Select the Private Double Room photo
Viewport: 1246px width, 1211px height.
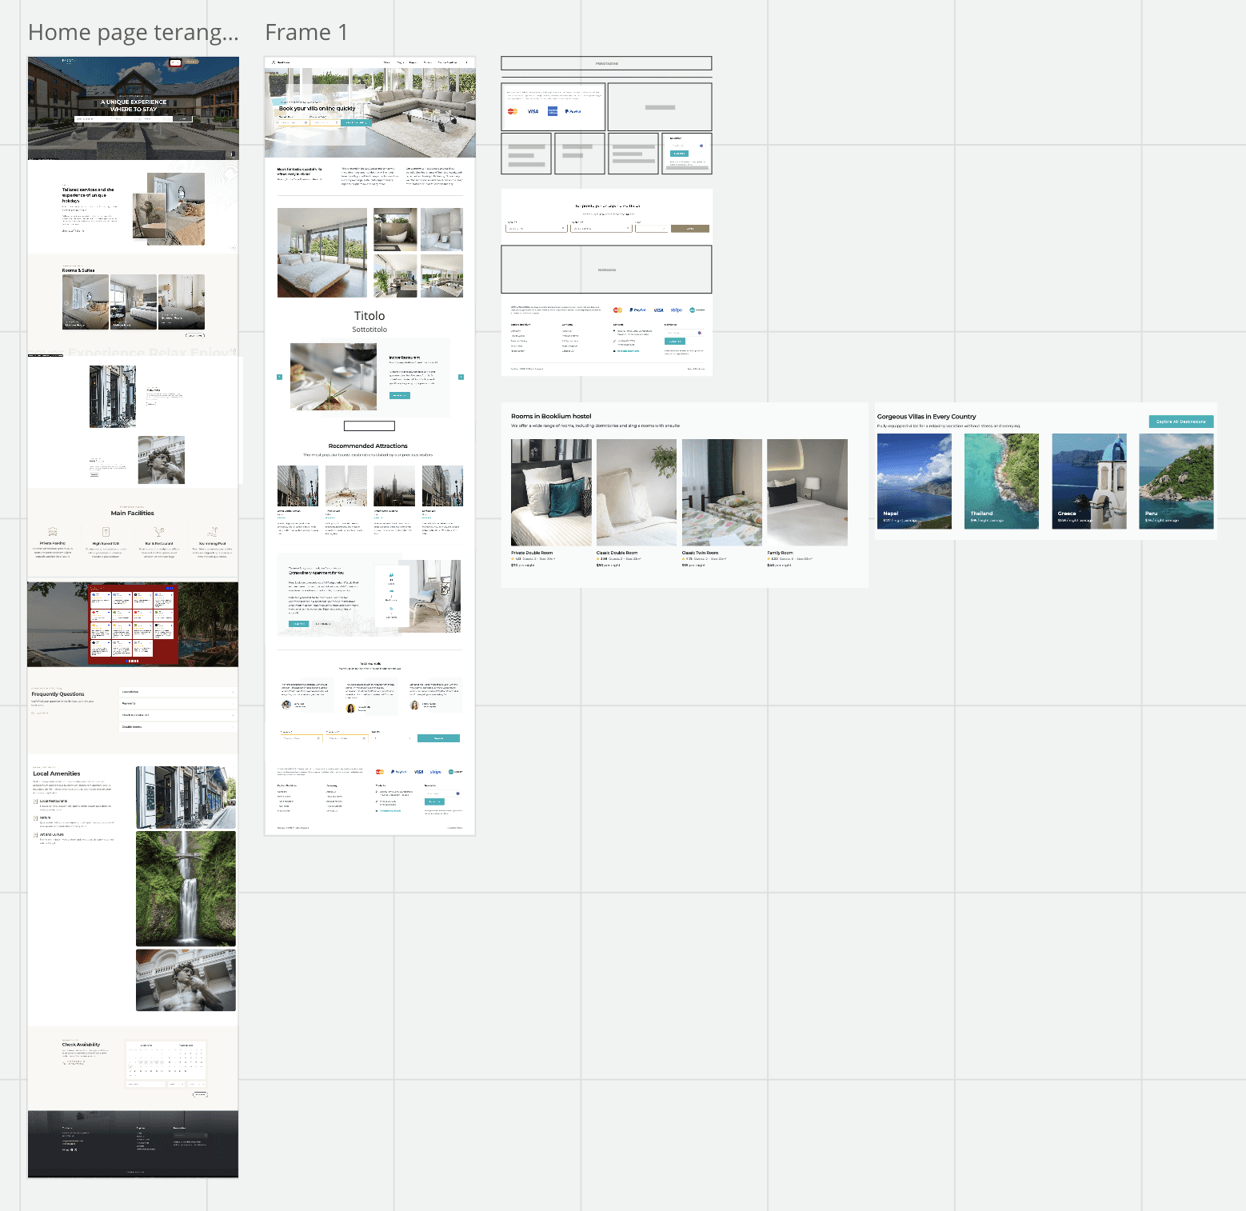click(551, 492)
